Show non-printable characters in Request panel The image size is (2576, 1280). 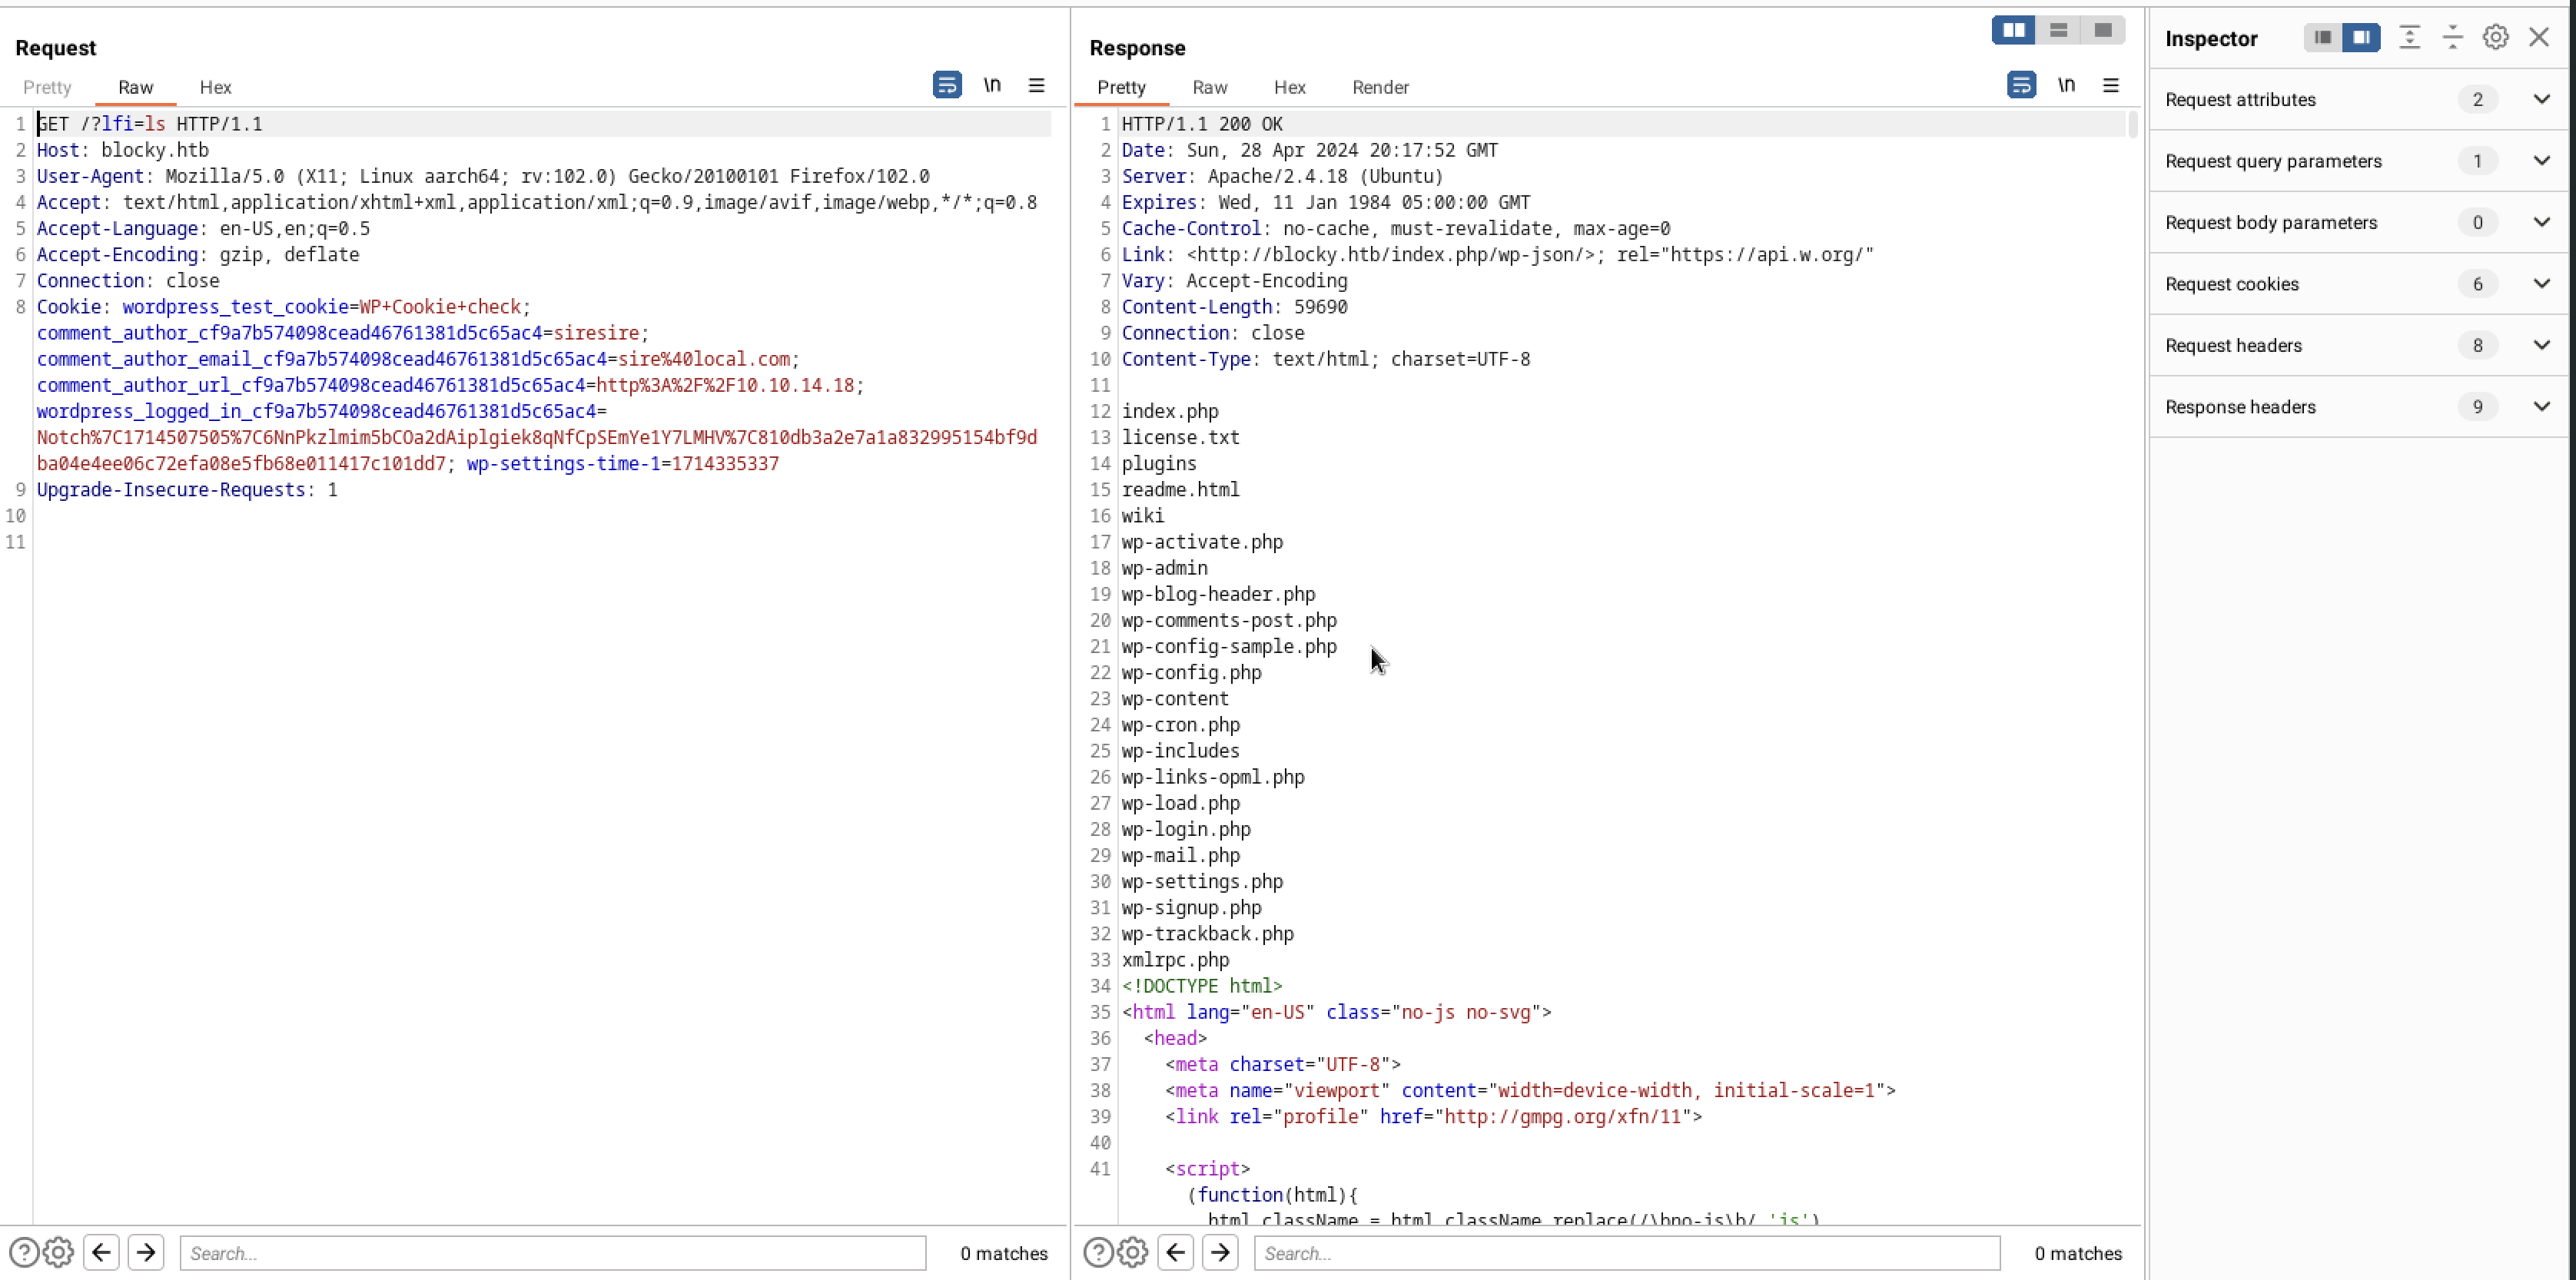(x=992, y=85)
